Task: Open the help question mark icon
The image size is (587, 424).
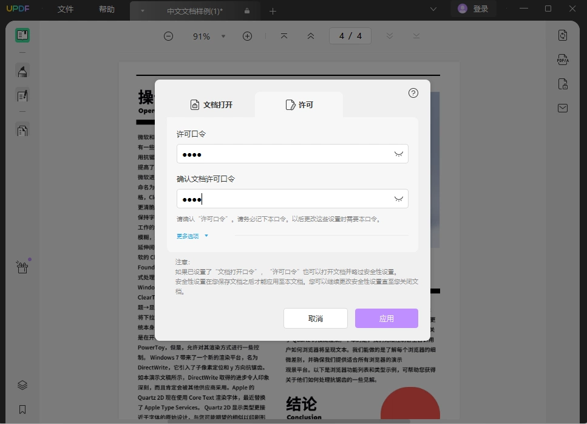Action: 413,93
